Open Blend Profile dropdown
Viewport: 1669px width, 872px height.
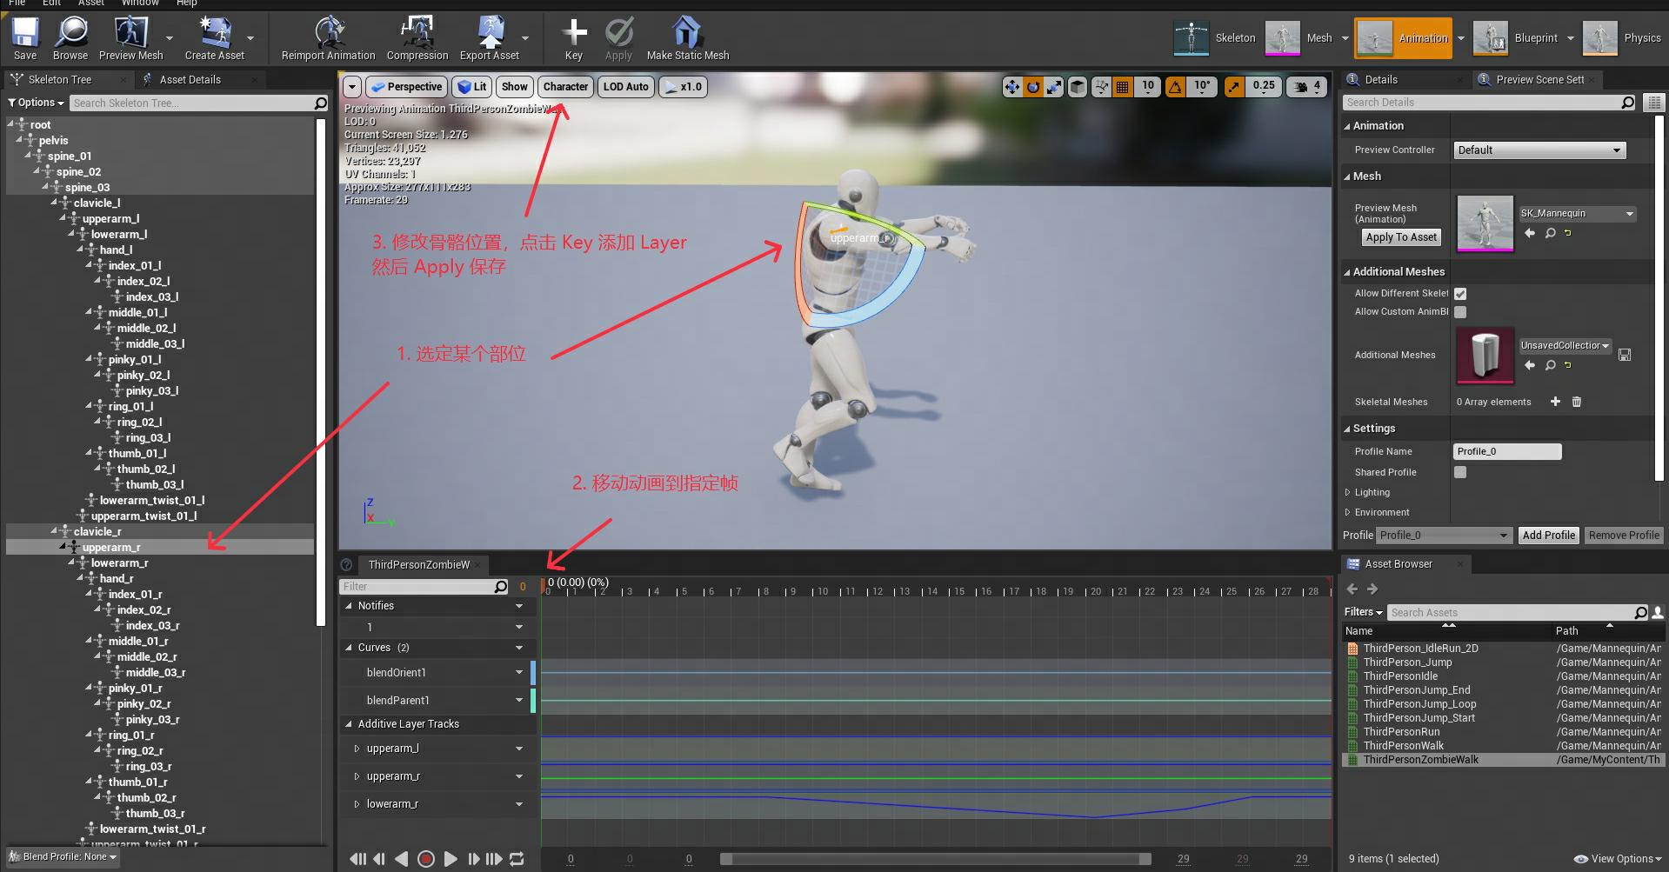[62, 856]
